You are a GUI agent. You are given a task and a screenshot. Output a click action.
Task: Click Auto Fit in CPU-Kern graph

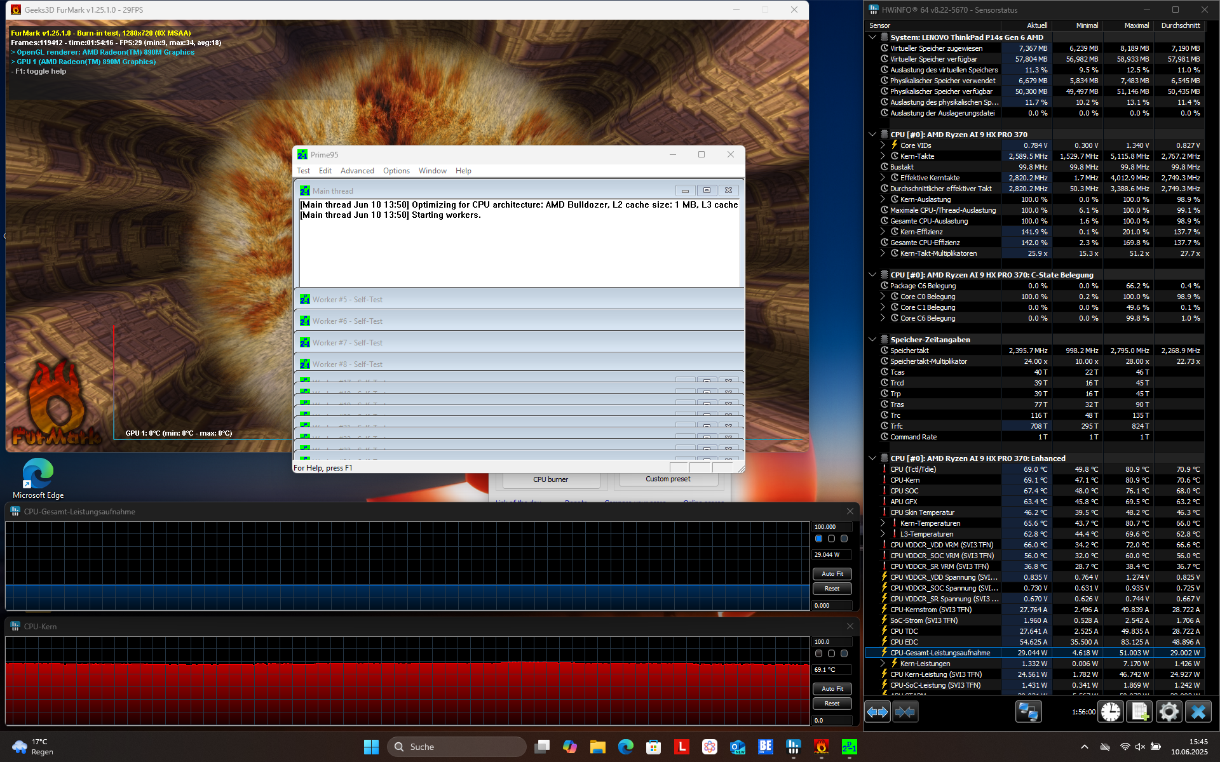tap(832, 689)
